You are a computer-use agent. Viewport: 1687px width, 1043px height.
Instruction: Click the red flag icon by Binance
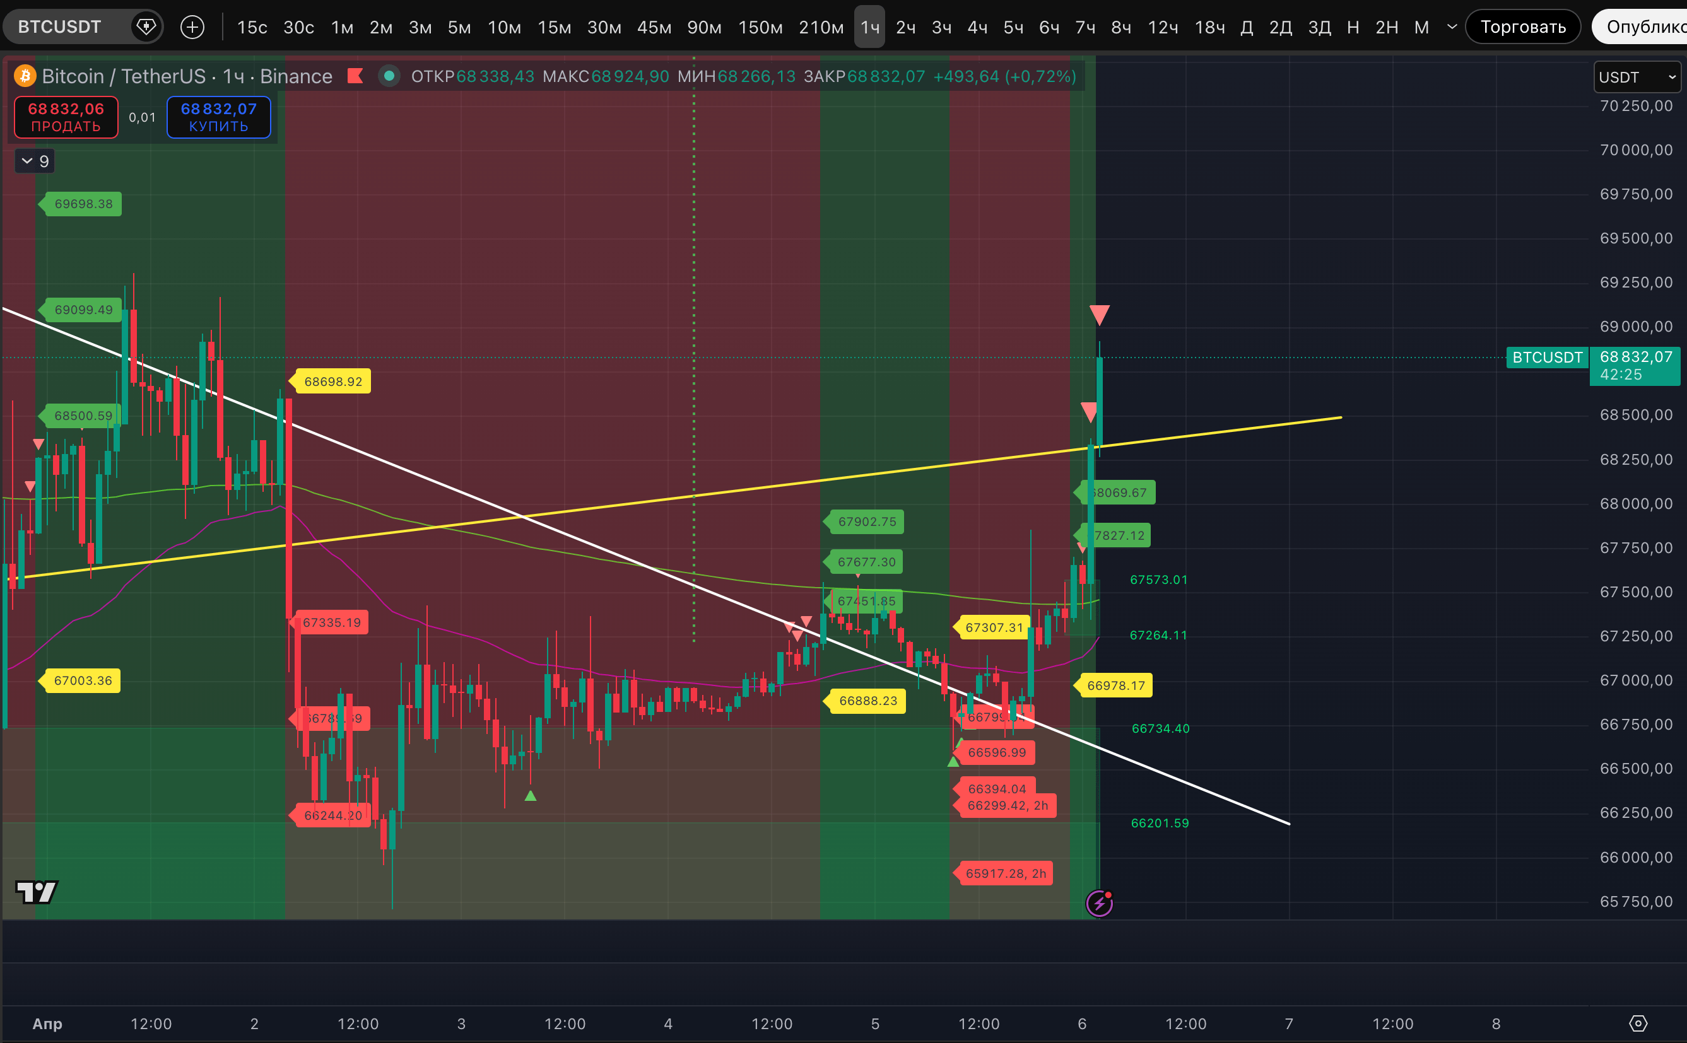coord(355,76)
